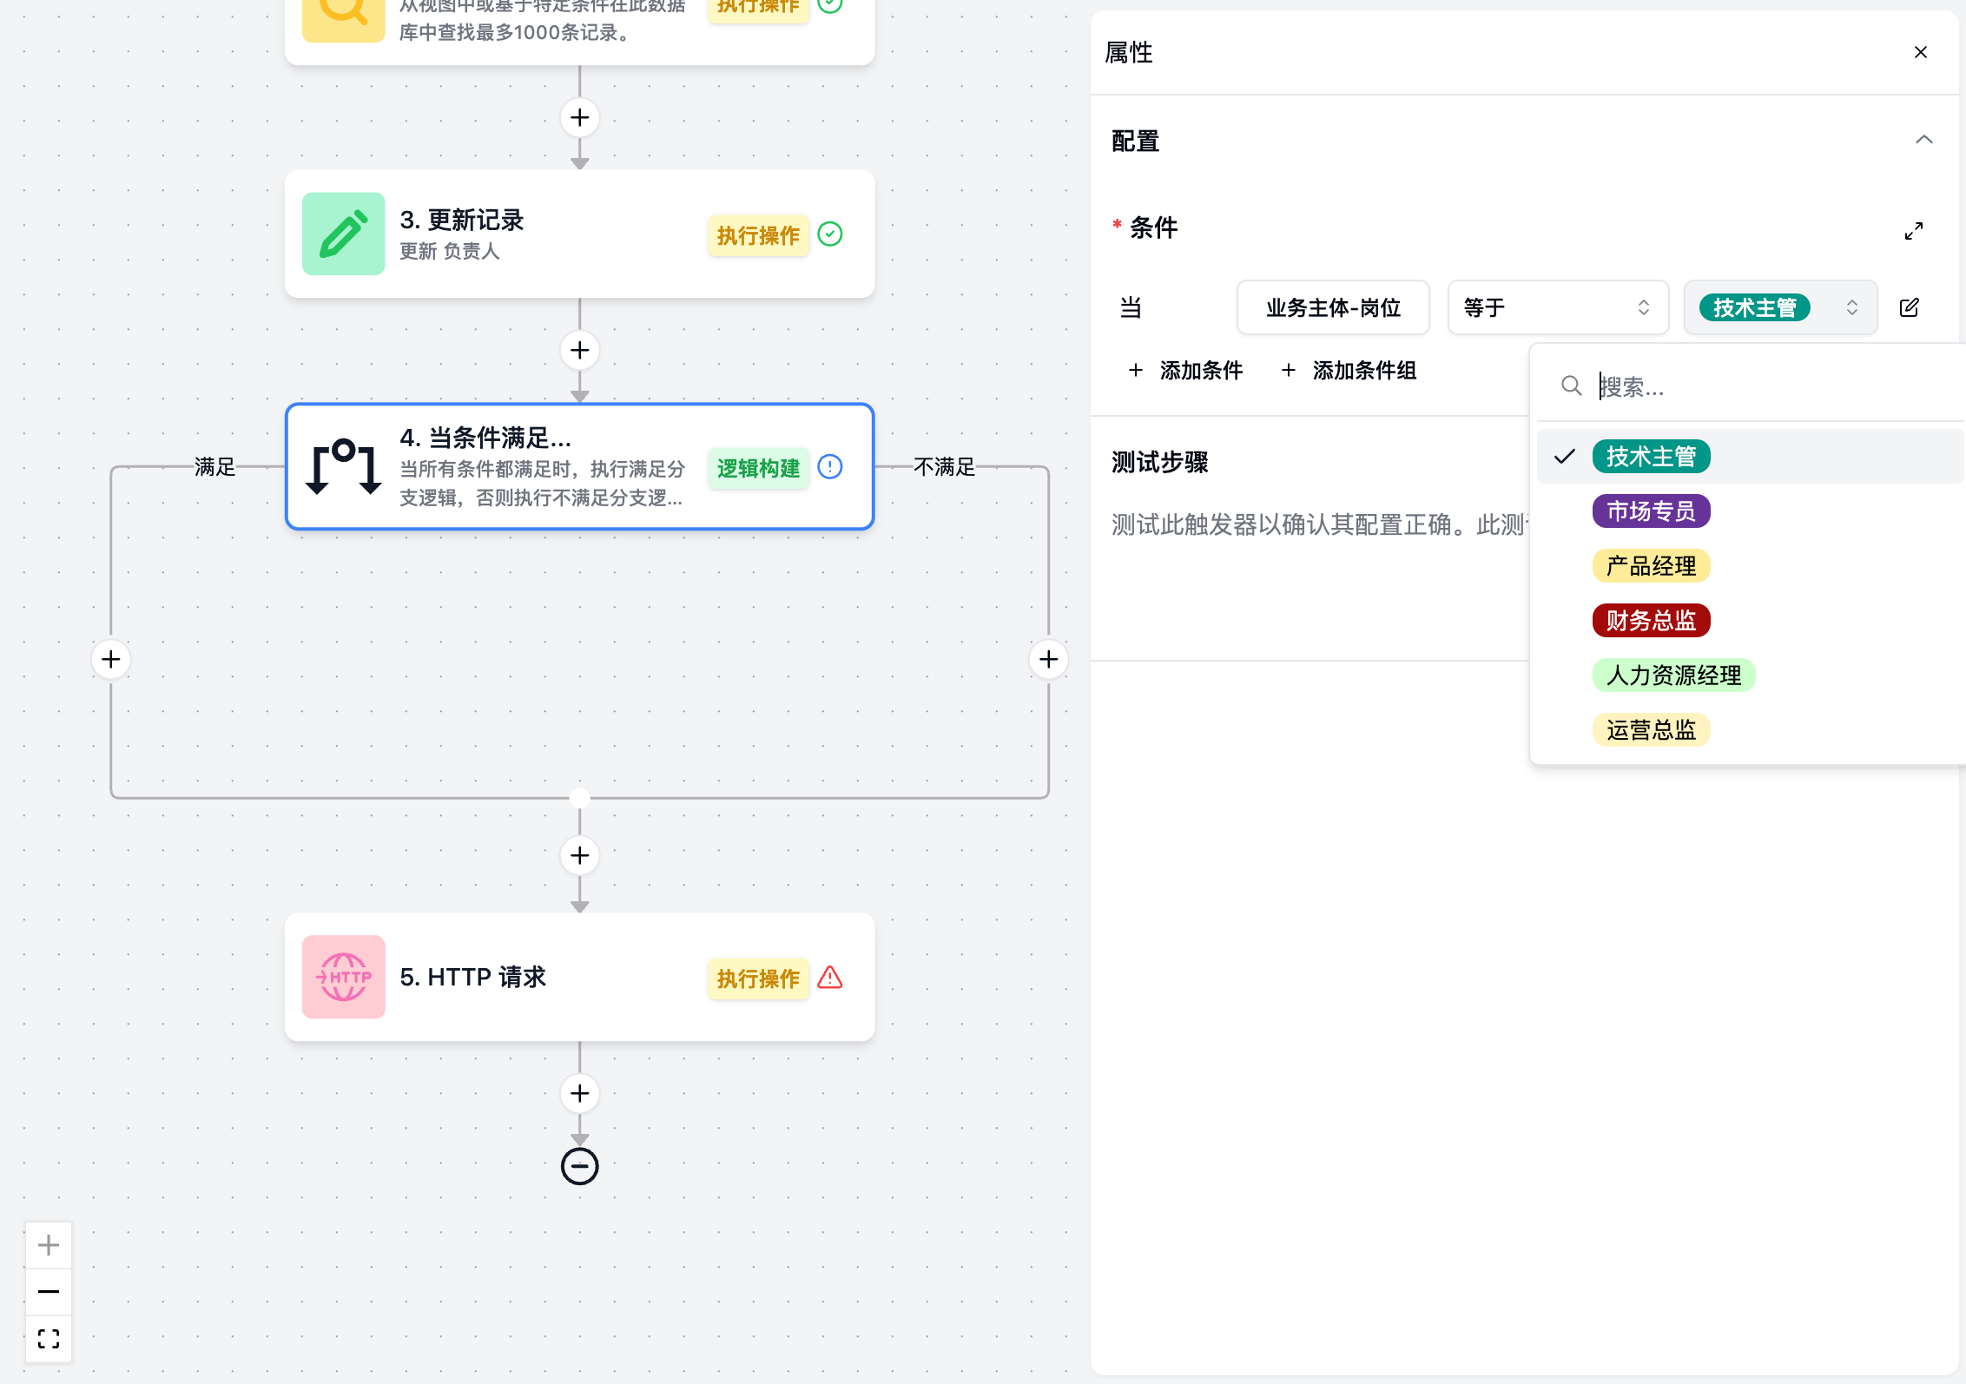1966x1384 pixels.
Task: Click the edit icon next to 技术主管 selector
Action: click(1909, 307)
